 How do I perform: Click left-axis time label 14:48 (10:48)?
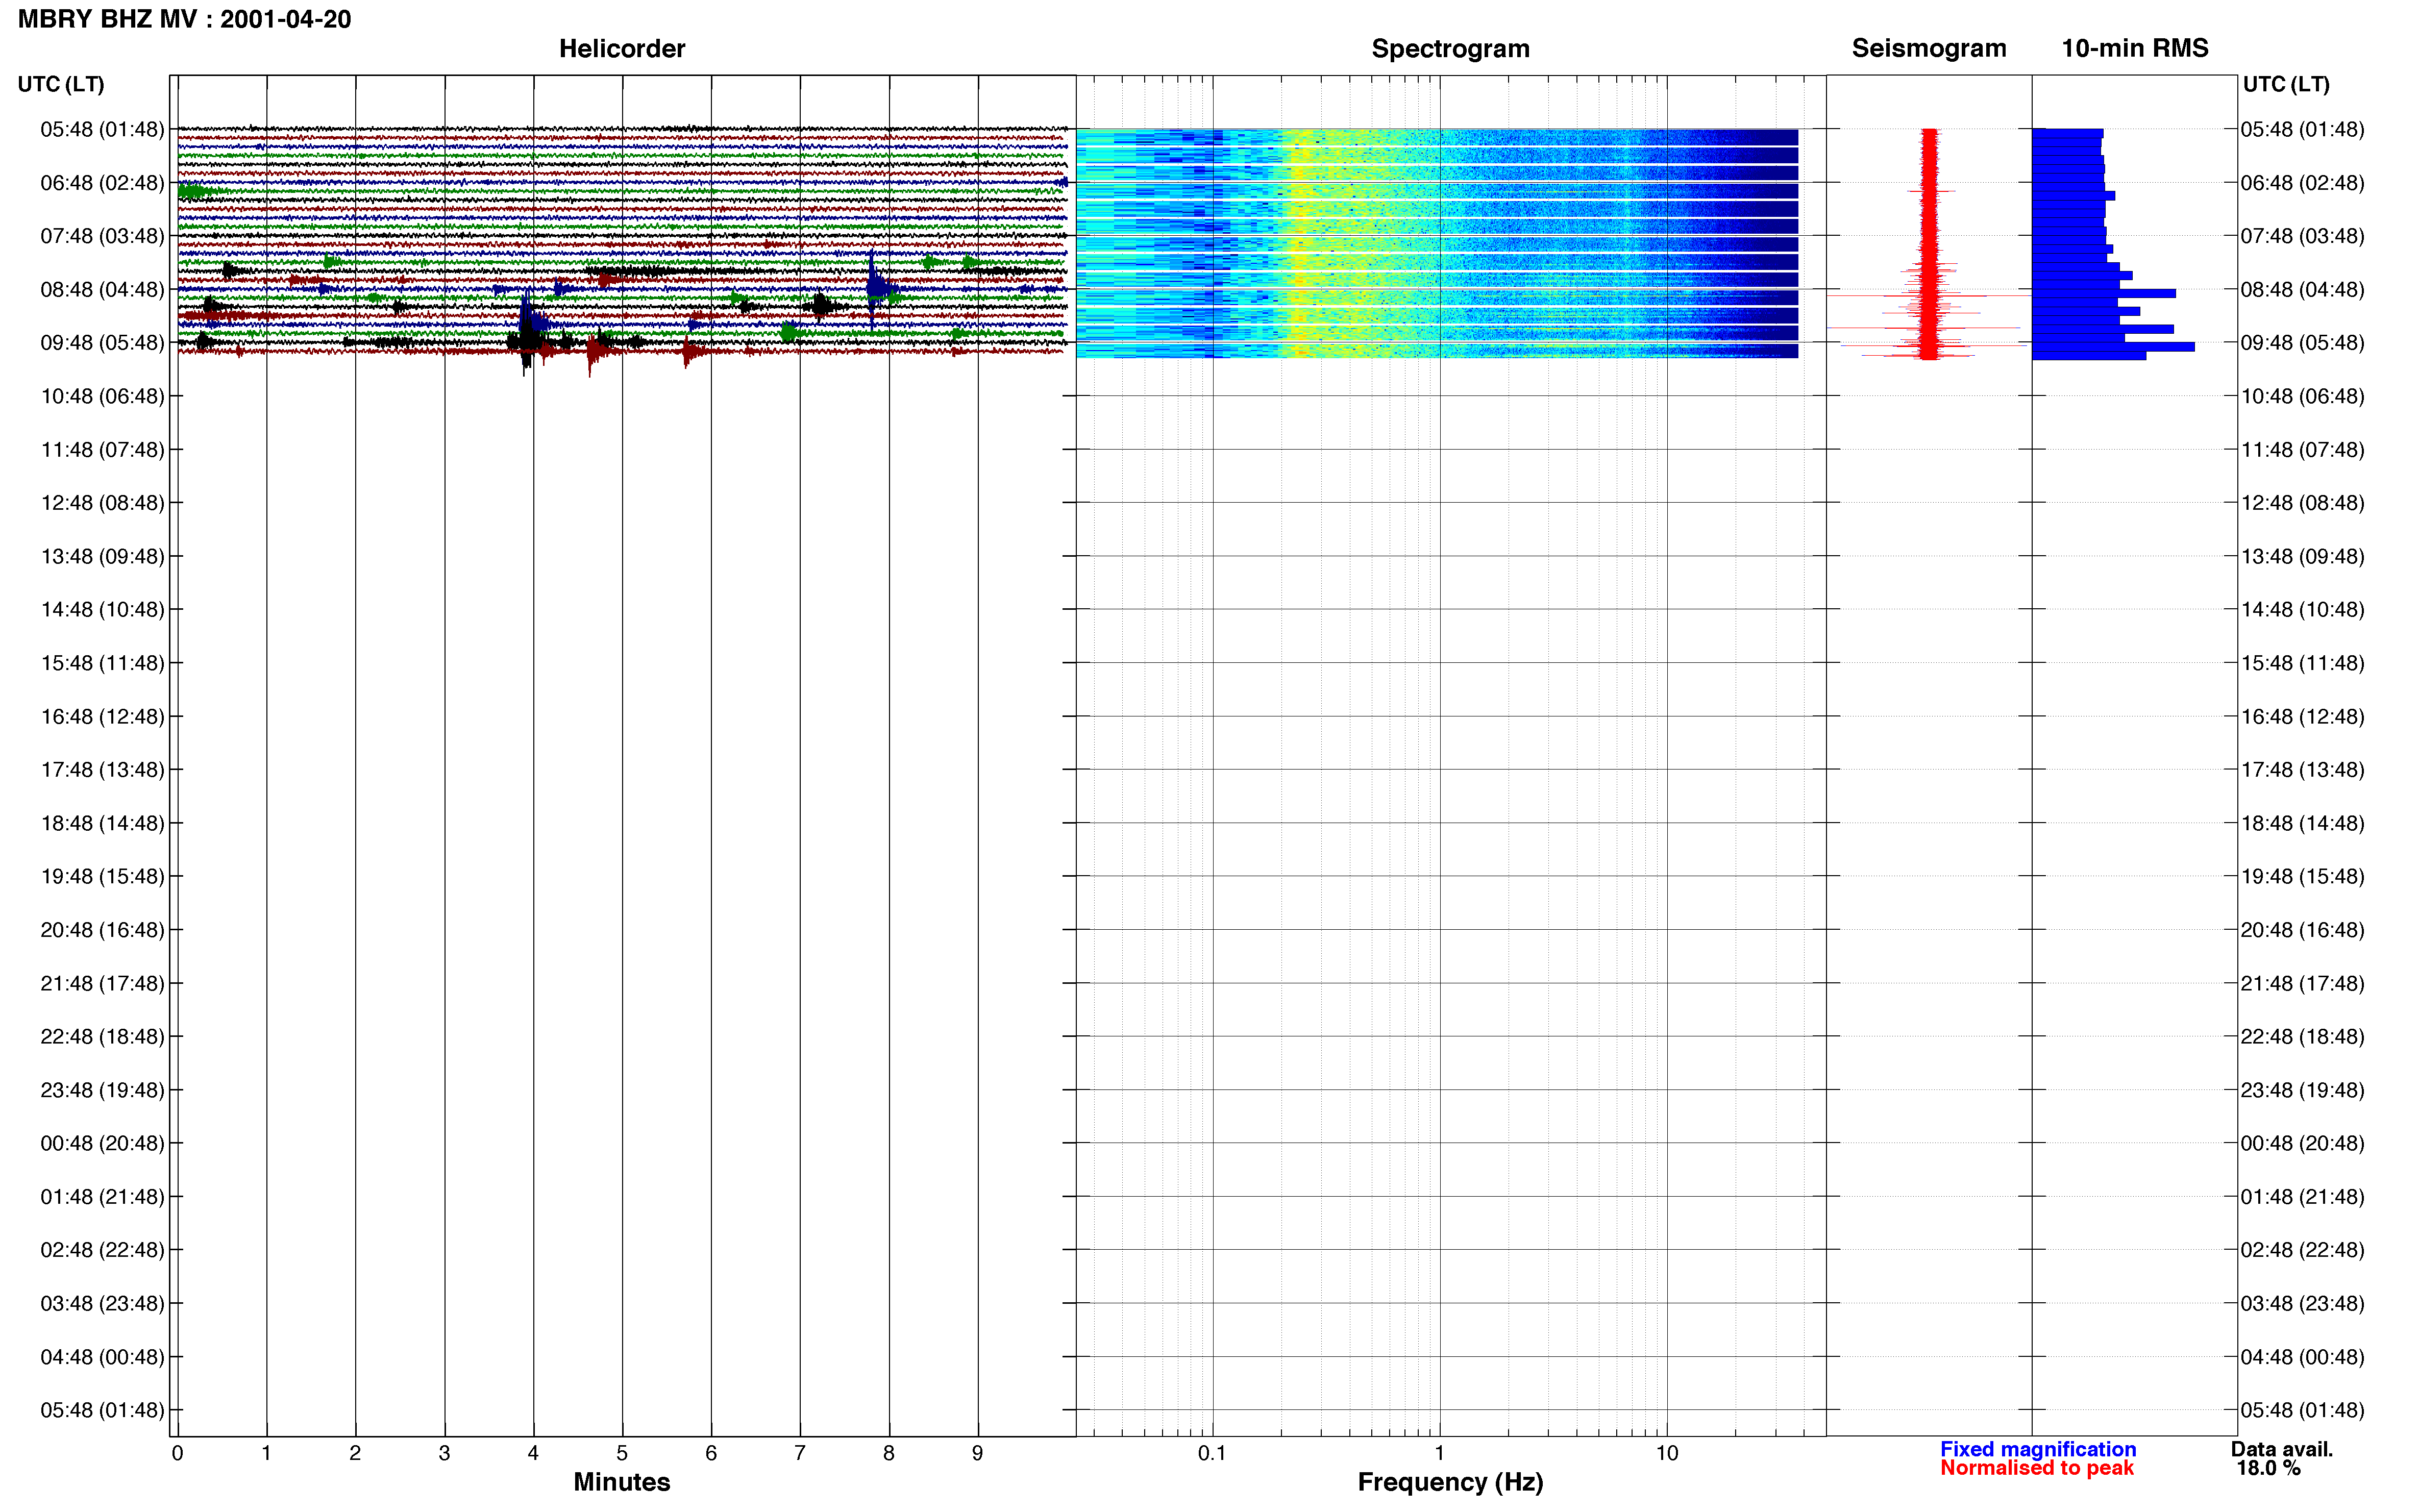click(102, 609)
